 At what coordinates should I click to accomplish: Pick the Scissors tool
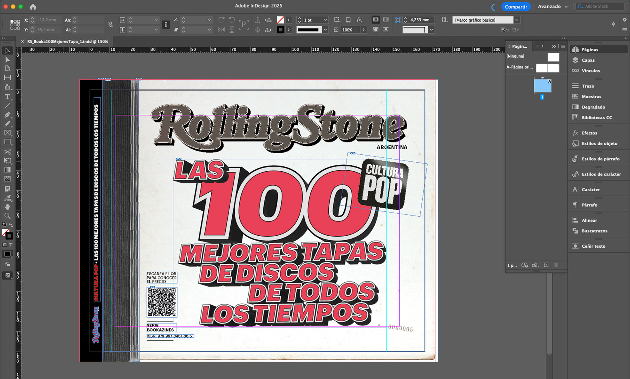(7, 152)
